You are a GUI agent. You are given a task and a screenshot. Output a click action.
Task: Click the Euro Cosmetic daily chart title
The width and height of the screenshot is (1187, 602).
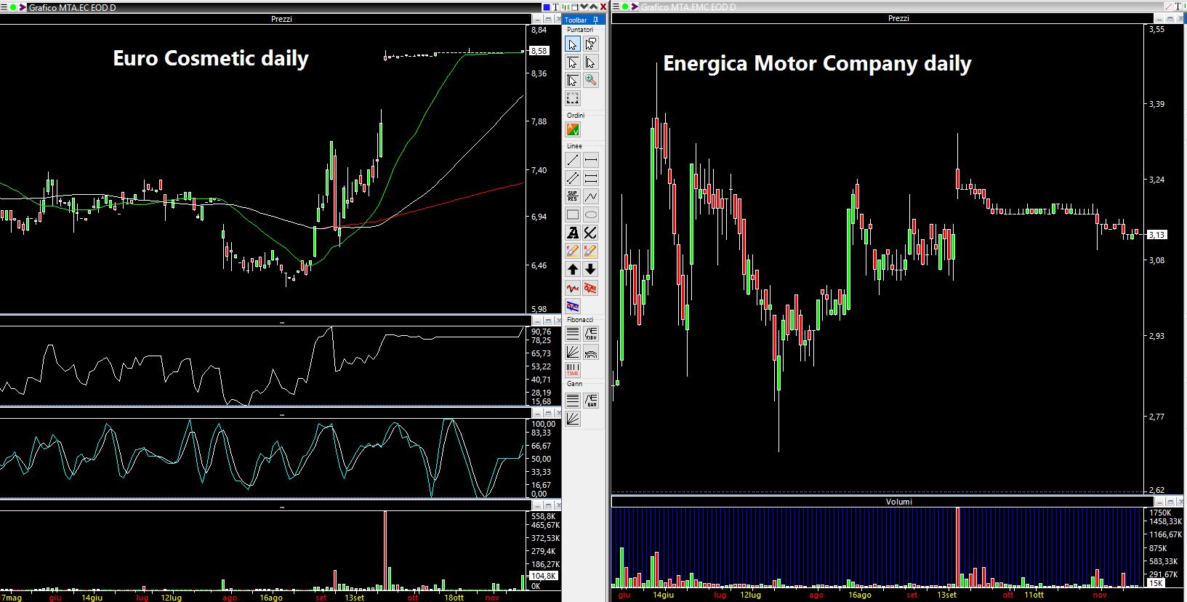pyautogui.click(x=211, y=58)
